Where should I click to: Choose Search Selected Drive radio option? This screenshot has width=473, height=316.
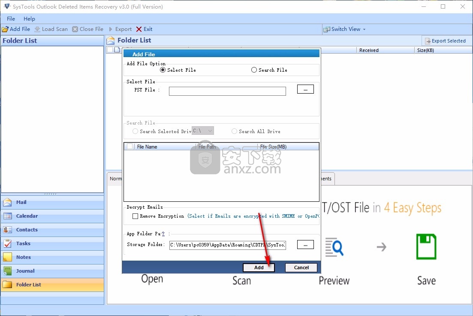pyautogui.click(x=135, y=131)
